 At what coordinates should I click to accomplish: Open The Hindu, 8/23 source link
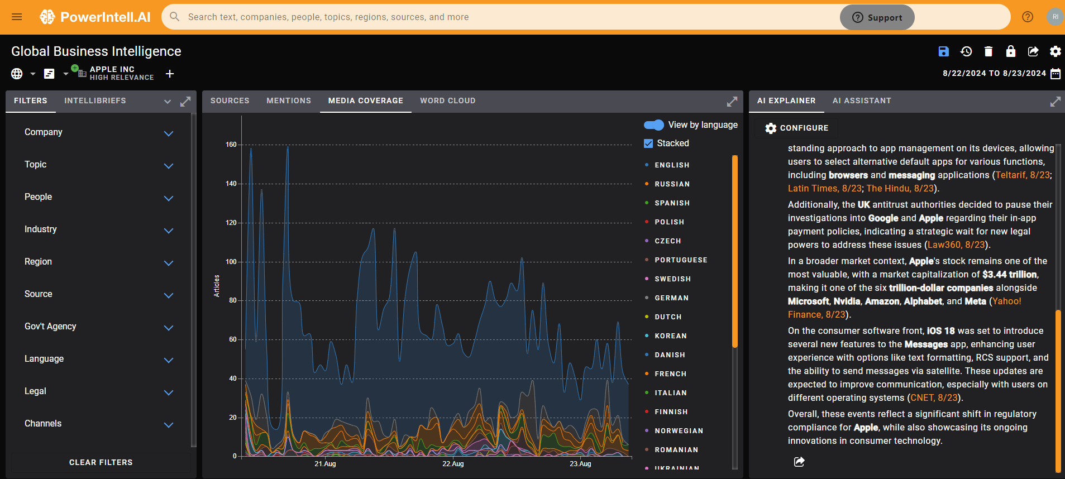tap(900, 189)
